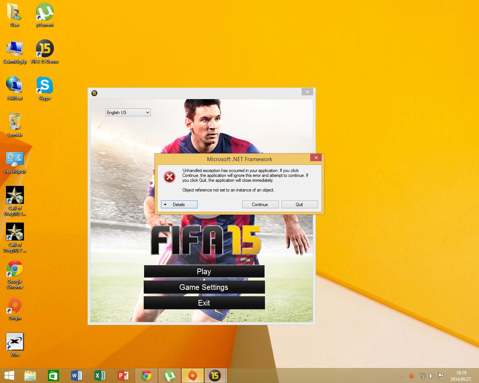This screenshot has height=383, width=479.
Task: Open the Skype desktop shortcut
Action: click(45, 88)
